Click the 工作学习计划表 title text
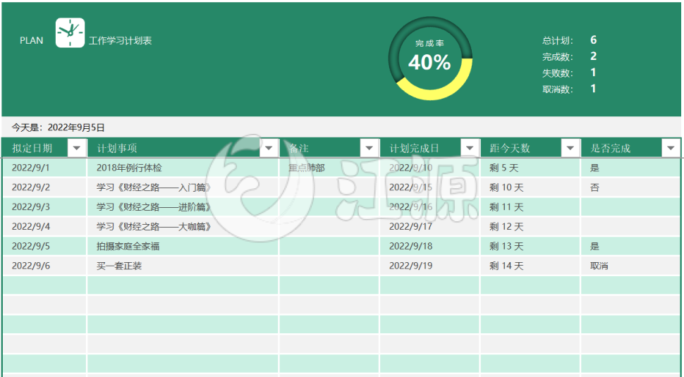Screen dimensions: 684x377 pos(121,41)
